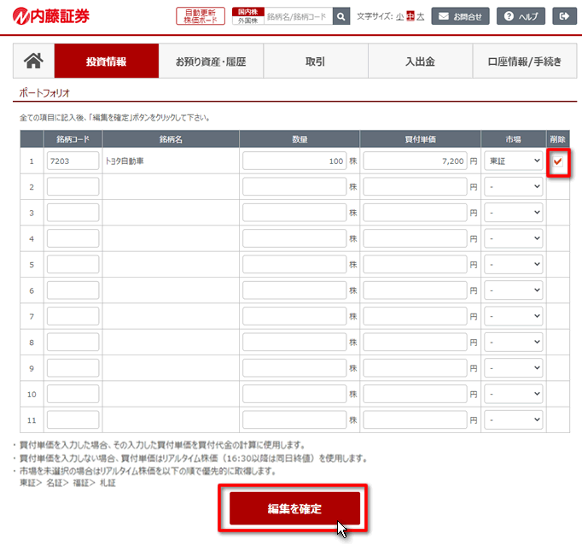This screenshot has height=545, width=582.
Task: Go to home via house icon
Action: click(x=33, y=61)
